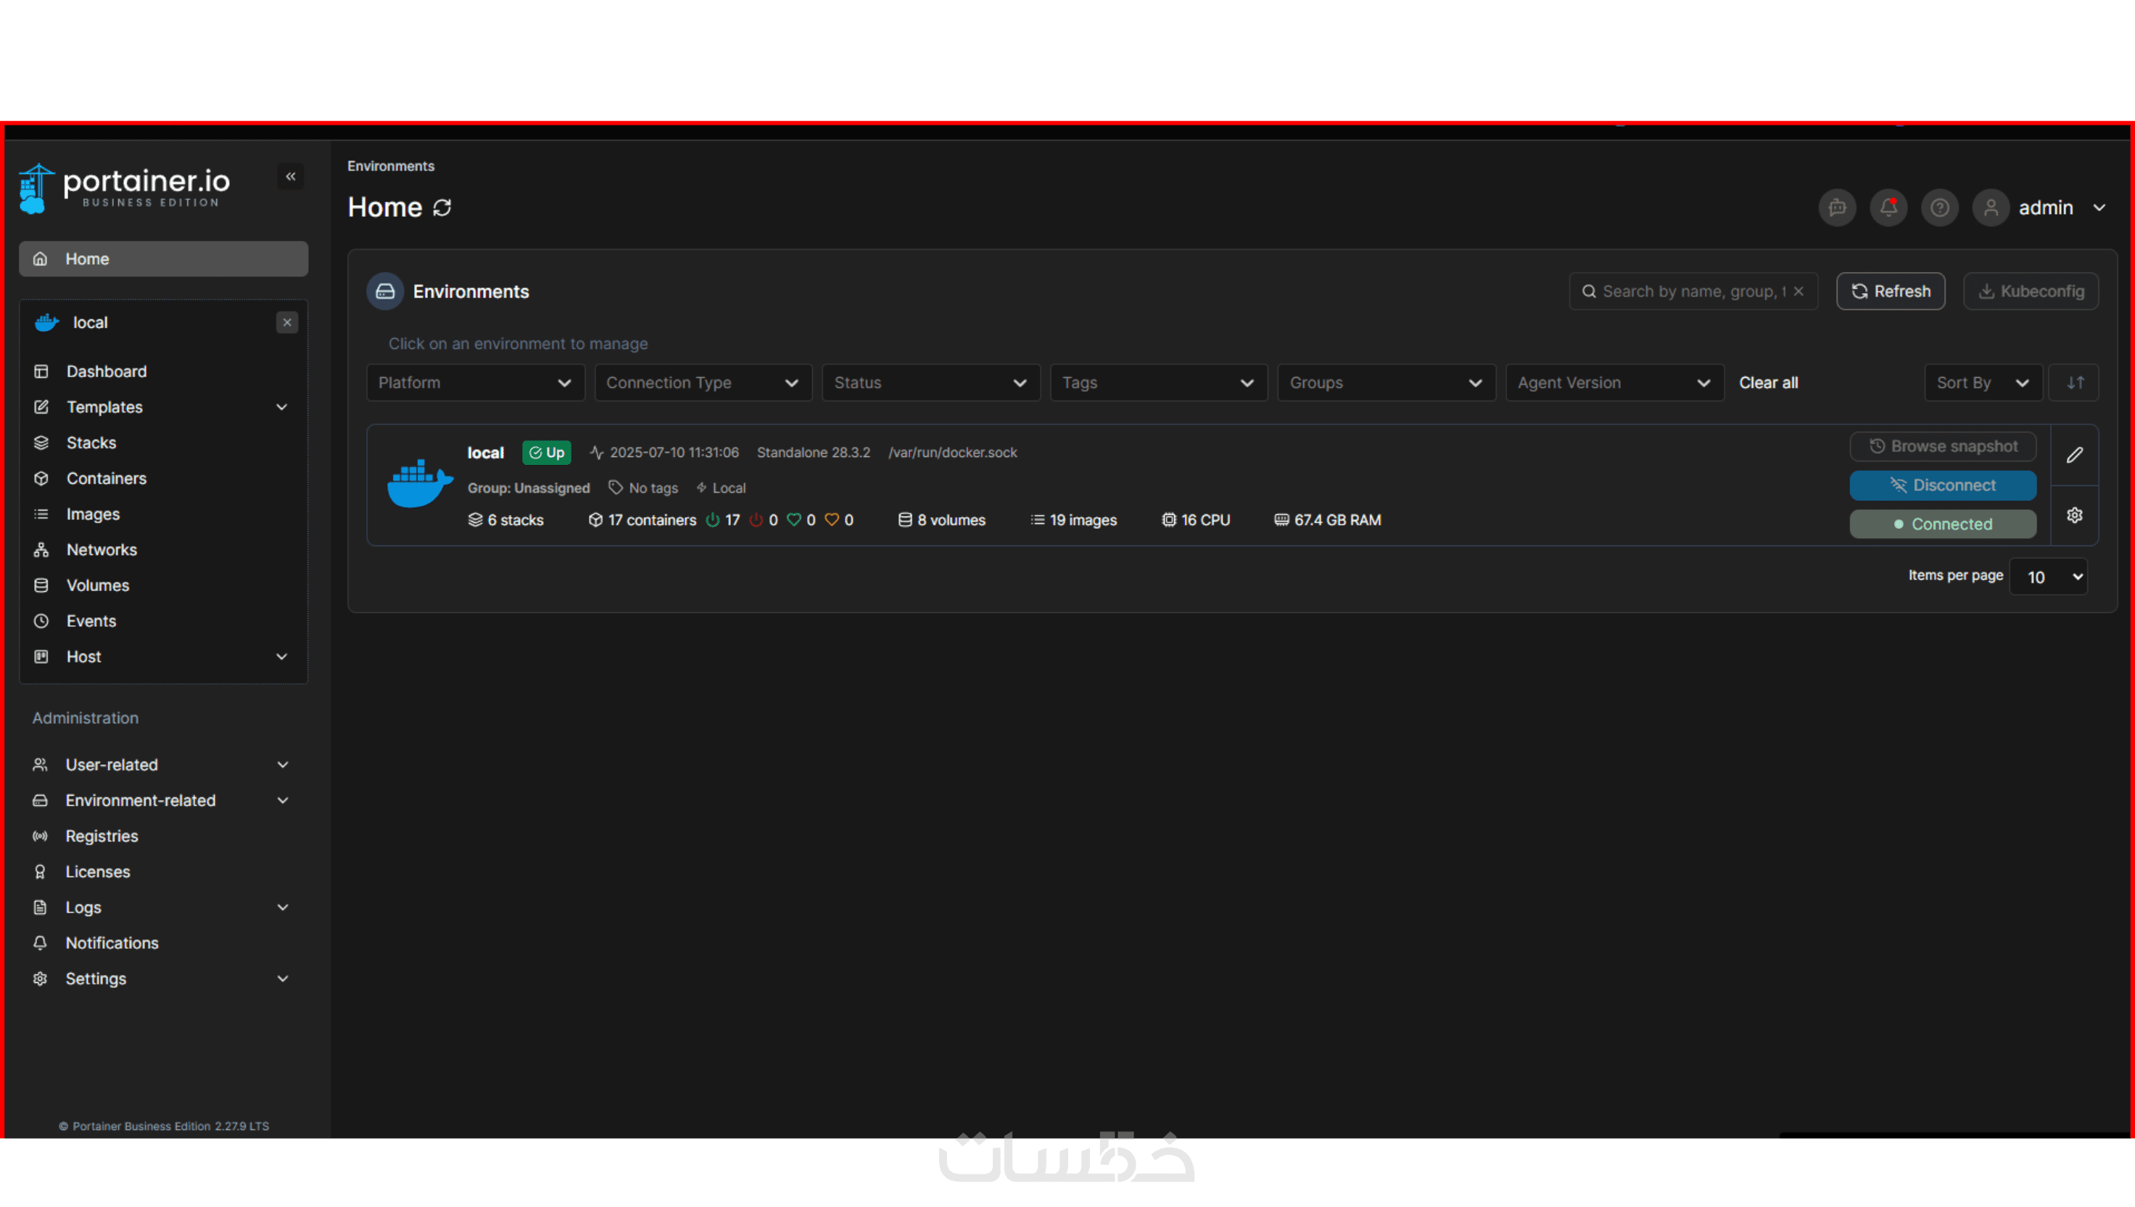Open the help question mark icon
The image size is (2135, 1207).
pos(1939,207)
